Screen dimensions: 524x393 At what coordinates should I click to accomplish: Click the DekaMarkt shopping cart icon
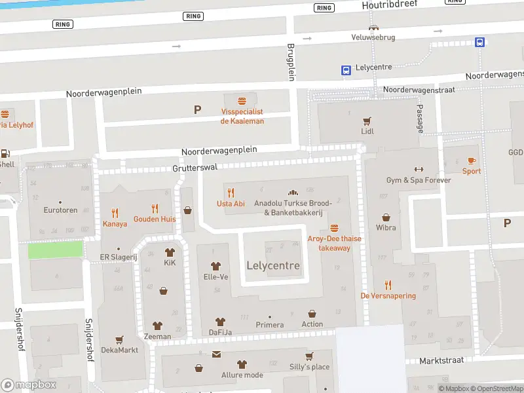(x=119, y=339)
